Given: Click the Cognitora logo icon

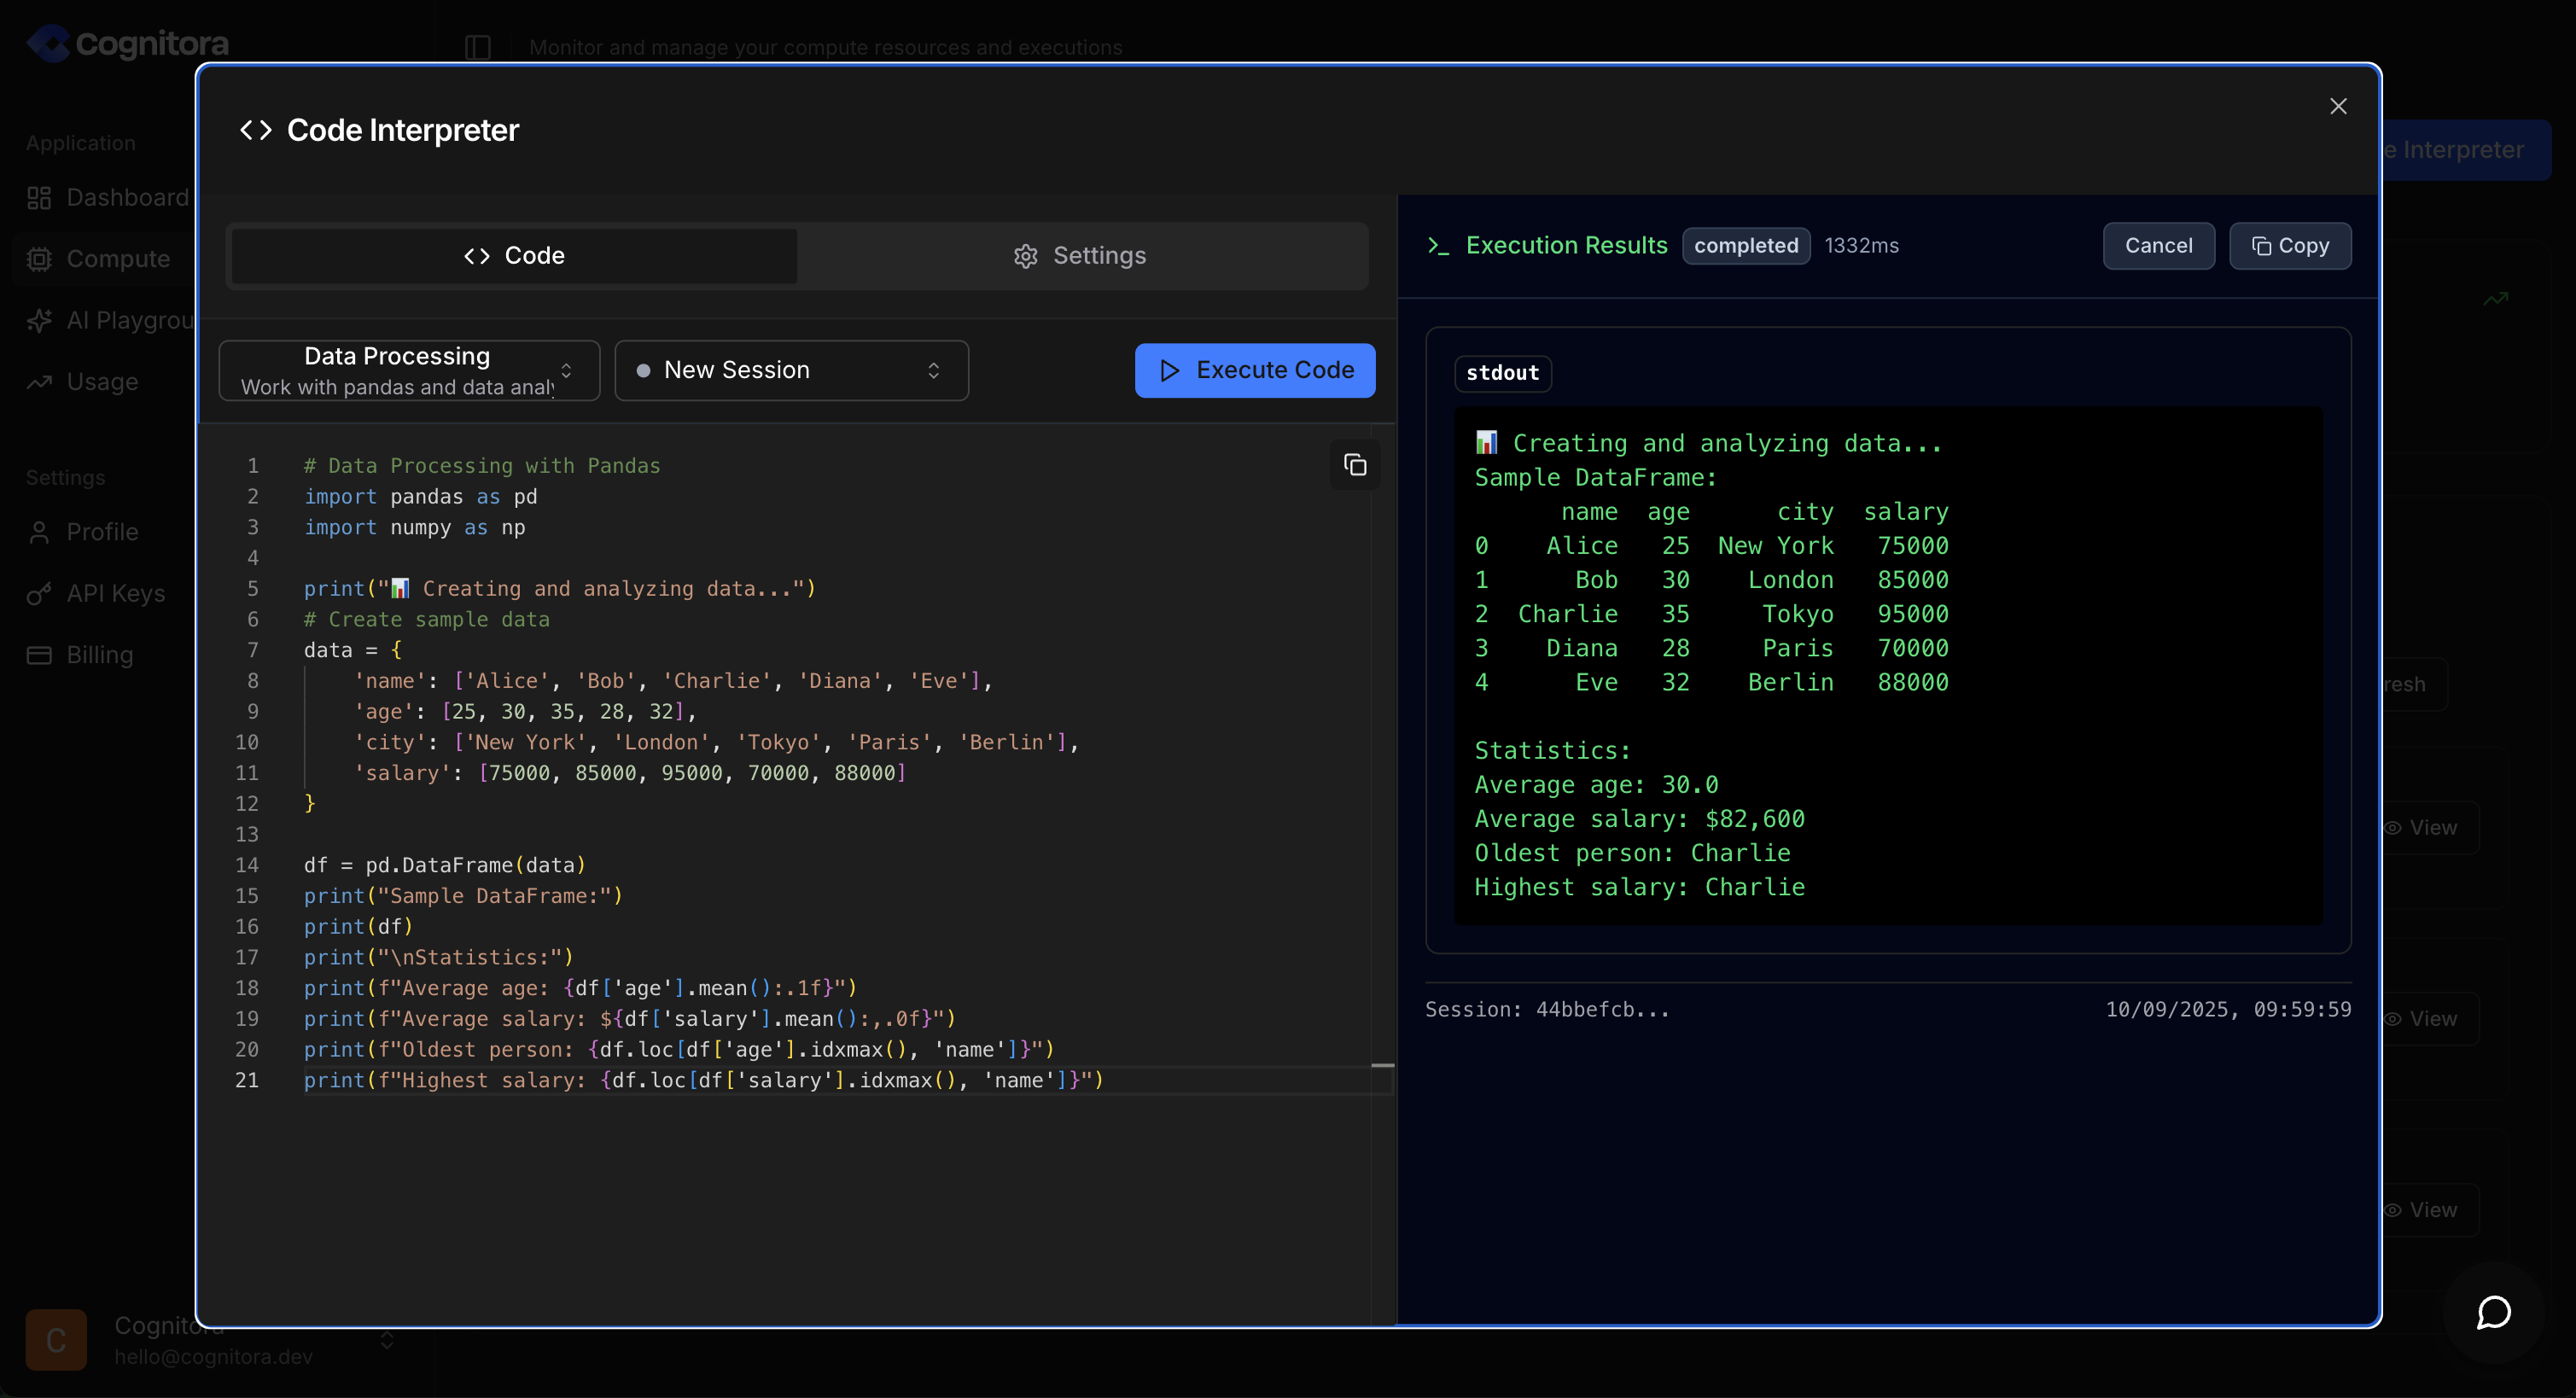Looking at the screenshot, I should [x=48, y=43].
